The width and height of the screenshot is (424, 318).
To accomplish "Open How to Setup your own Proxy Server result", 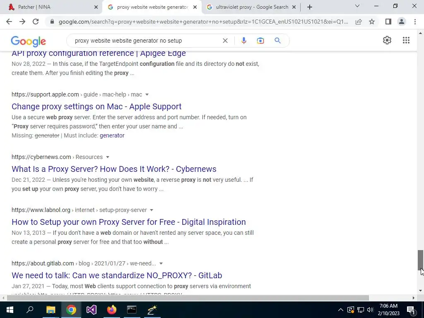I will click(129, 222).
